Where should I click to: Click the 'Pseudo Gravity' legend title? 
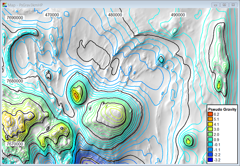(x=222, y=109)
